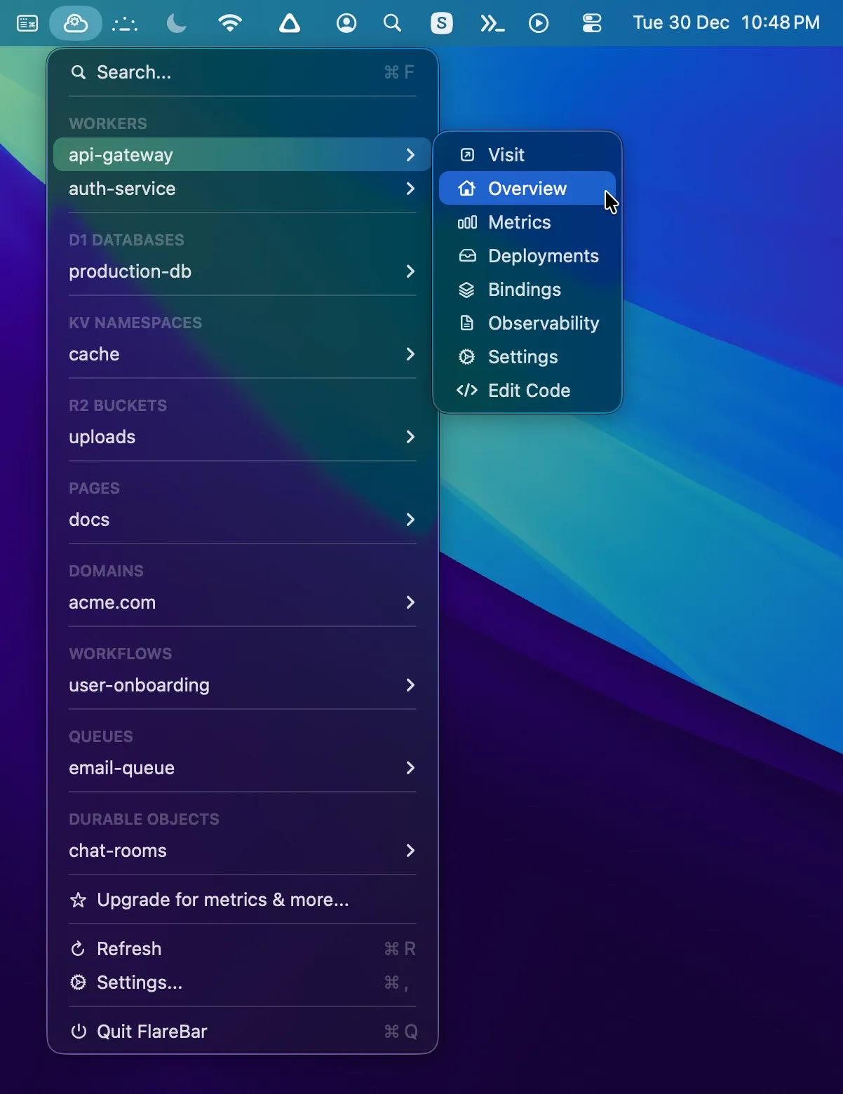Open the FlareBar cloud icon in menu bar
Viewport: 843px width, 1094px height.
pos(75,23)
